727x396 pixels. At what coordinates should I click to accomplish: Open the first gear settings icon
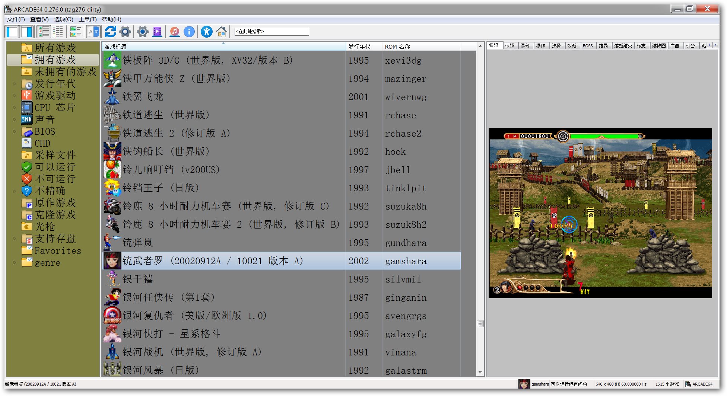point(126,32)
